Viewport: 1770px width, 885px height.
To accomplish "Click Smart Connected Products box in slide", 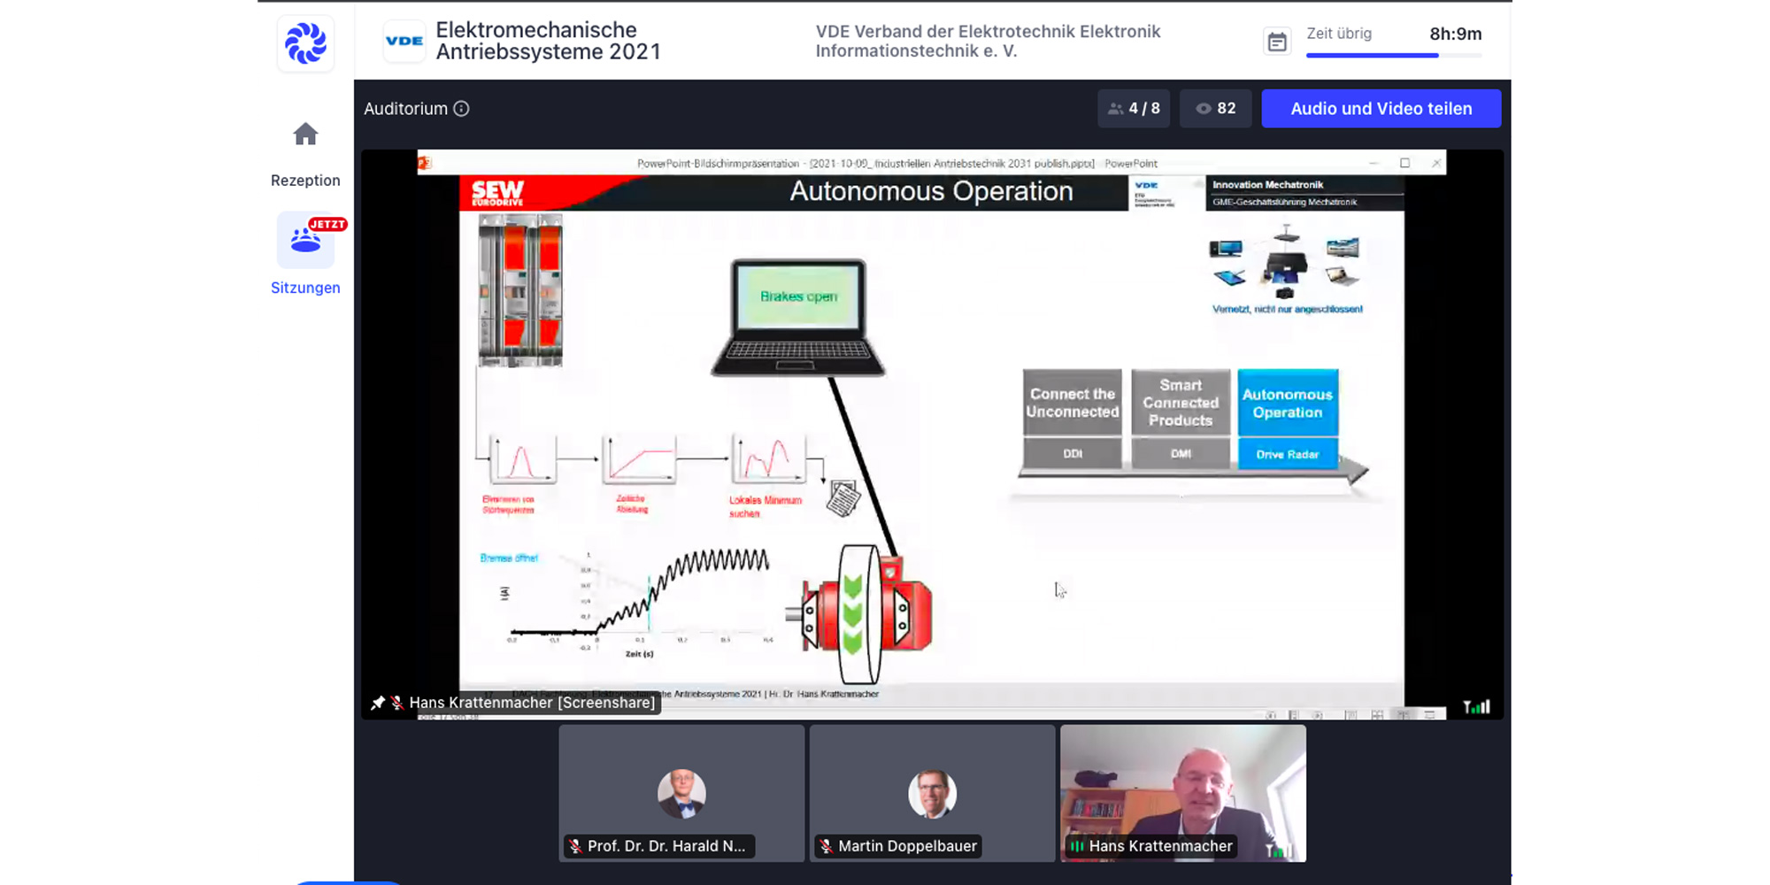I will [x=1181, y=403].
